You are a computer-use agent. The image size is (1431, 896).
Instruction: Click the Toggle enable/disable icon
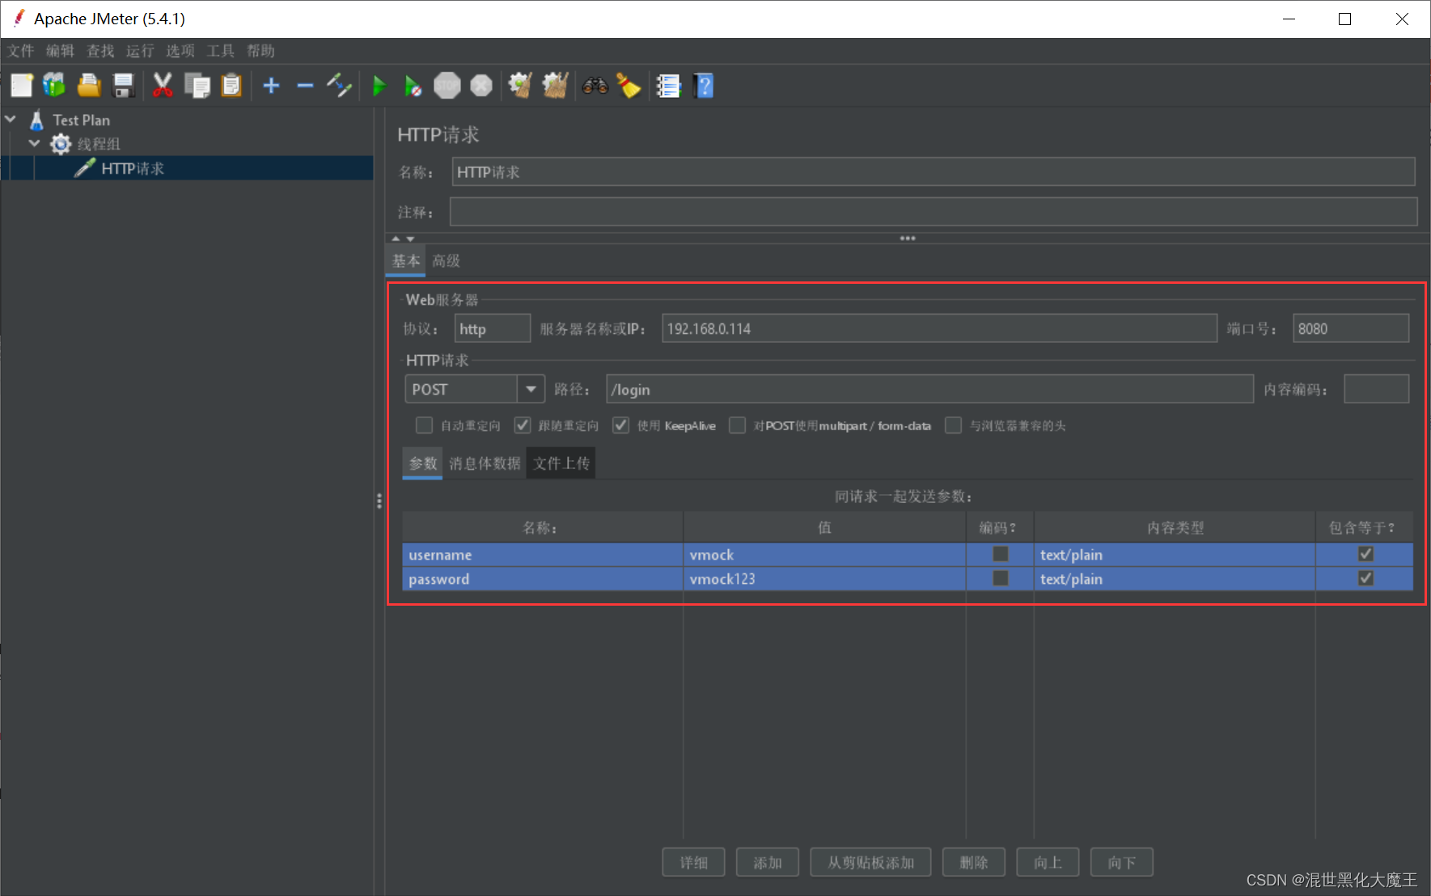tap(339, 85)
